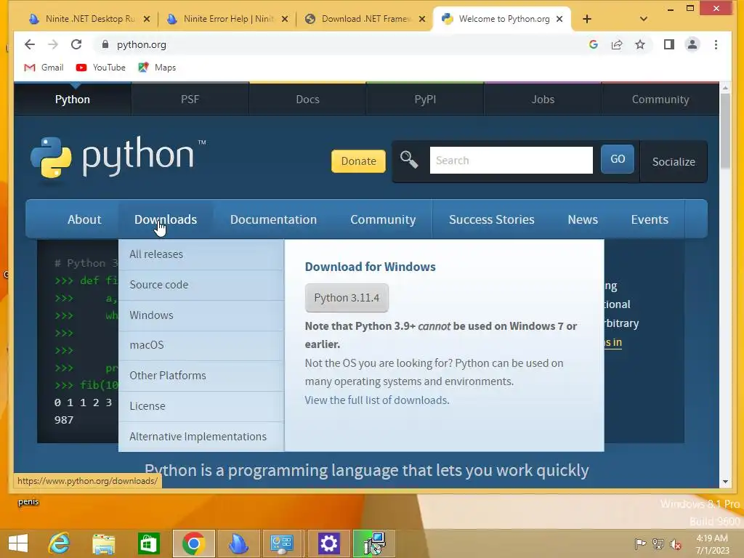Reload the python.org page

76,44
